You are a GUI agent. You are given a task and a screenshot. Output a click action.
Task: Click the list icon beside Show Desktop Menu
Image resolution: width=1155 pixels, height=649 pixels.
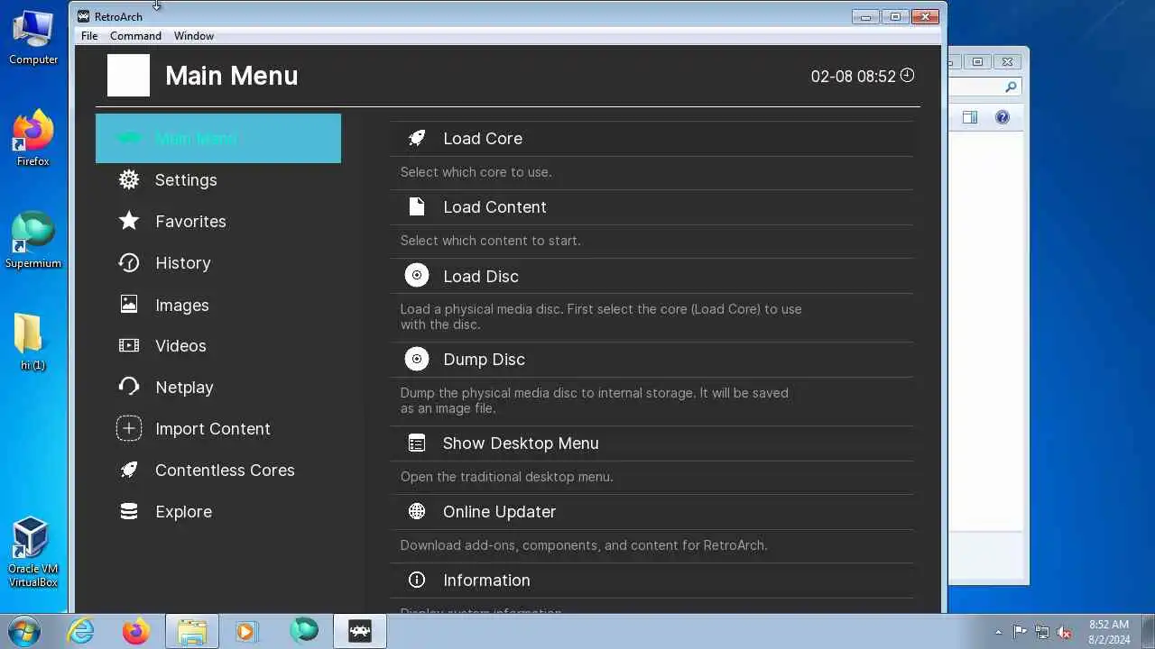click(x=416, y=443)
